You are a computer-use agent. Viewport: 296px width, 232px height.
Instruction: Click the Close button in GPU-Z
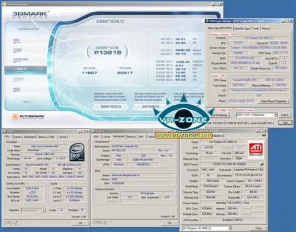coord(259,228)
